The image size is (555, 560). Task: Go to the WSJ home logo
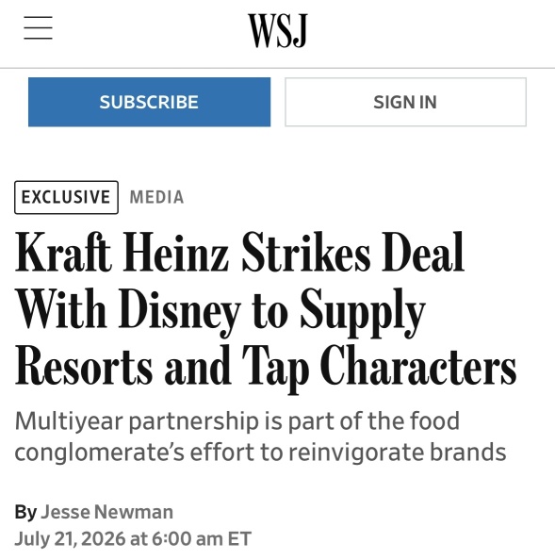click(278, 31)
